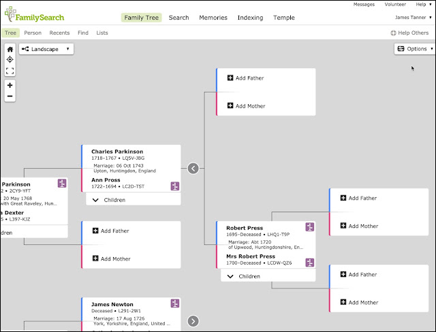Image resolution: width=436 pixels, height=332 pixels.
Task: Click Marriage: Abt 1720 text
Action: coord(250,242)
